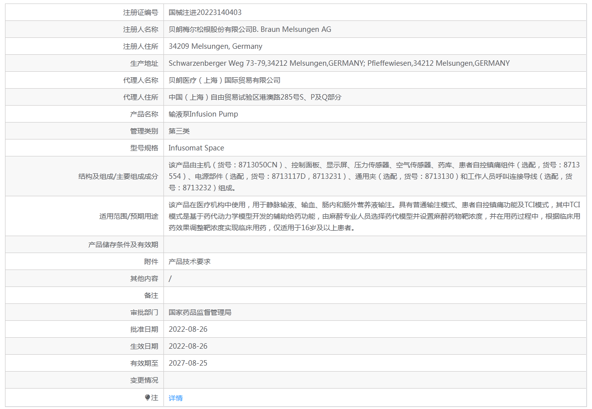This screenshot has height=409, width=592.
Task: Click the 代理人名称 label
Action: click(141, 80)
